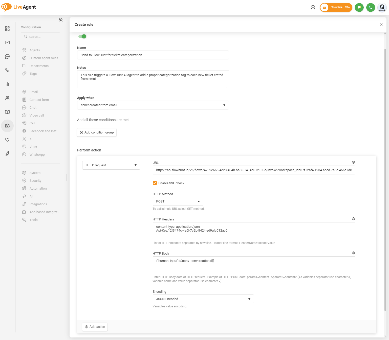Click the plus circle icon in header
This screenshot has height=340, width=389.
[x=313, y=7]
